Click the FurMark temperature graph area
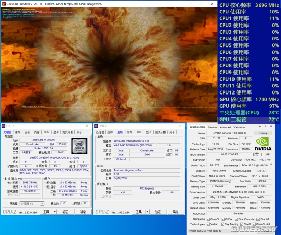The height and width of the screenshot is (235, 281). [x=119, y=113]
